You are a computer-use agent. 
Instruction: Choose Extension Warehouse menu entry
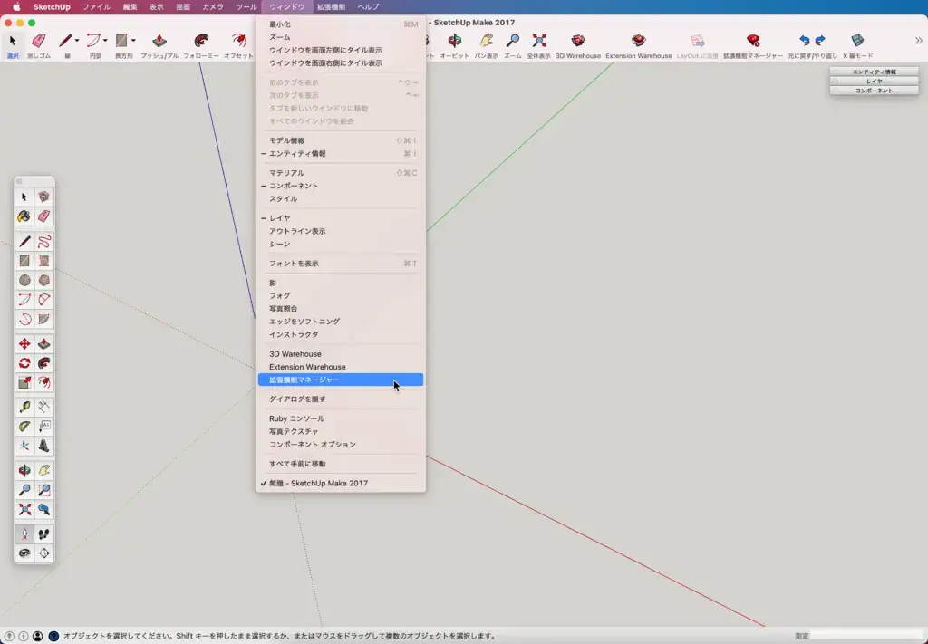click(x=341, y=367)
